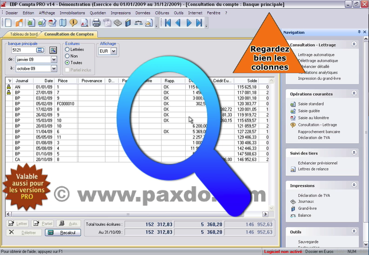
Task: Open Saisie au kilomètre toolbar icon
Action: (x=52, y=23)
